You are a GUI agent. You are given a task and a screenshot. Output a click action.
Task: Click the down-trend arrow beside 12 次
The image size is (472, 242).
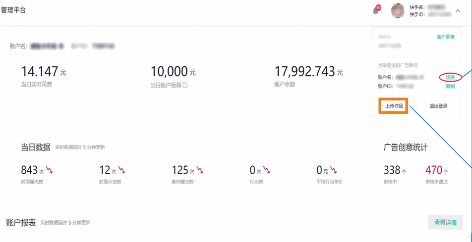tap(121, 171)
